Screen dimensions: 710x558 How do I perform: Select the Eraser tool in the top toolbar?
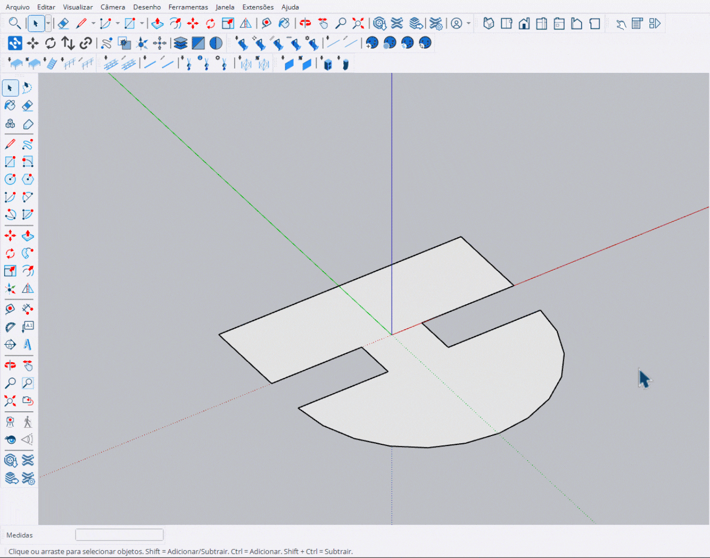(x=63, y=24)
